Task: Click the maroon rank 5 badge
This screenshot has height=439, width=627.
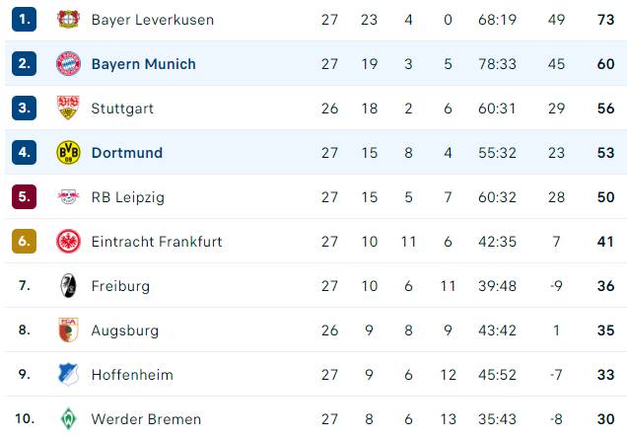Action: 24,197
